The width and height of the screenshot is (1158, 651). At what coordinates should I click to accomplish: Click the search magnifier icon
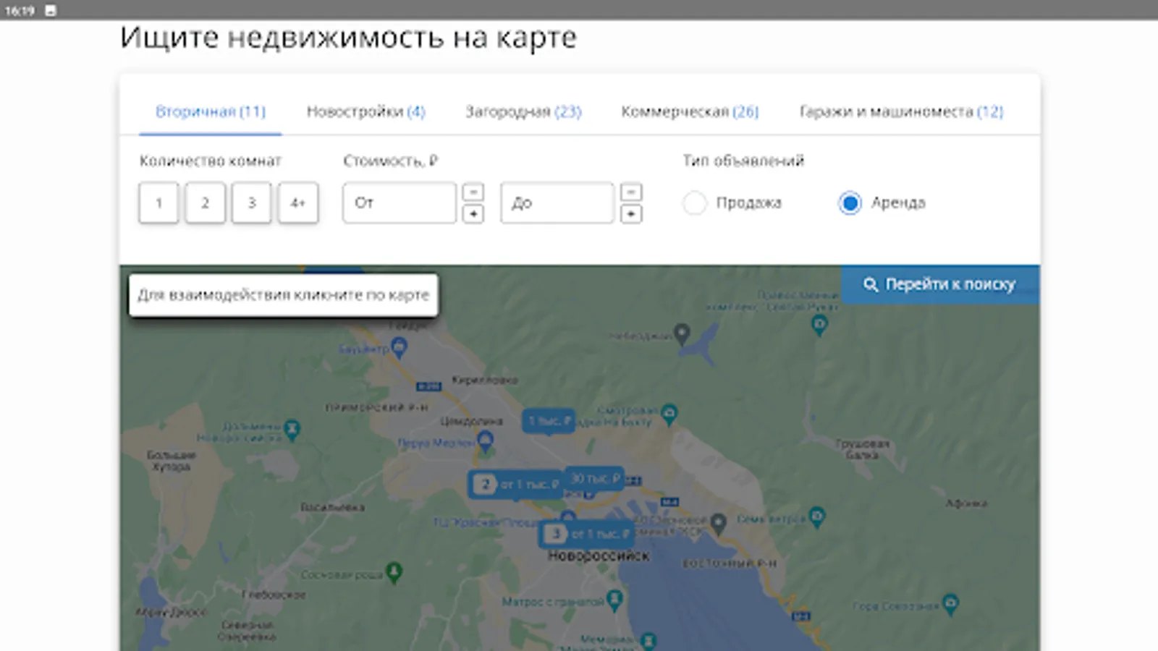click(871, 284)
